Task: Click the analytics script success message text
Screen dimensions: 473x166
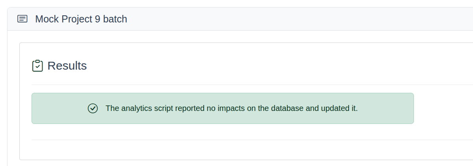Action: [232, 108]
